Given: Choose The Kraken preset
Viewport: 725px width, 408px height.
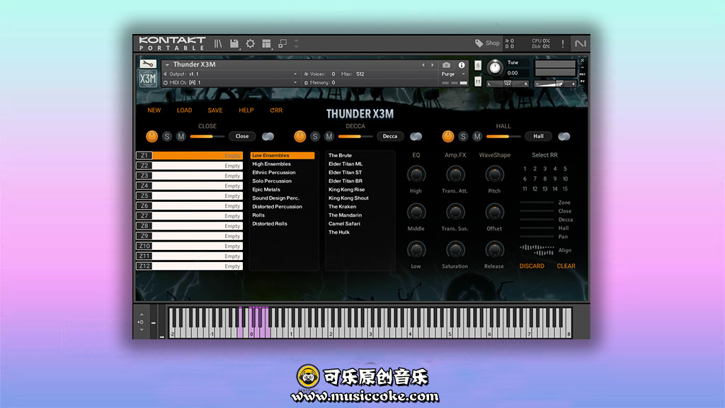Looking at the screenshot, I should (342, 207).
